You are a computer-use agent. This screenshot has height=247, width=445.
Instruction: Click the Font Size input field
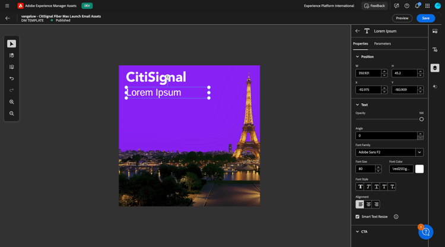pos(365,169)
